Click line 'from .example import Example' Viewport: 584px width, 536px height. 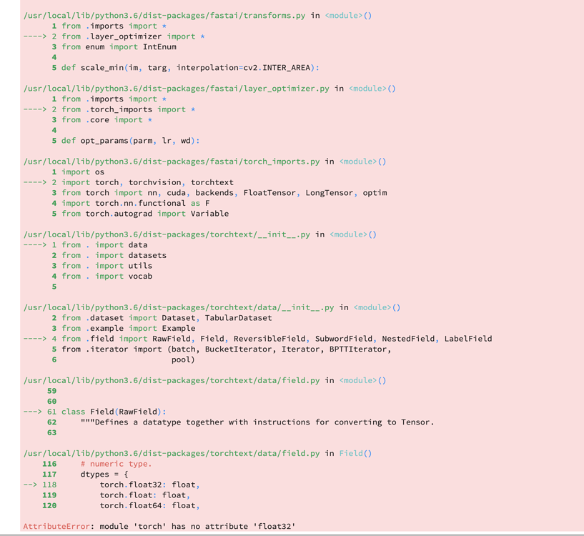pos(129,329)
